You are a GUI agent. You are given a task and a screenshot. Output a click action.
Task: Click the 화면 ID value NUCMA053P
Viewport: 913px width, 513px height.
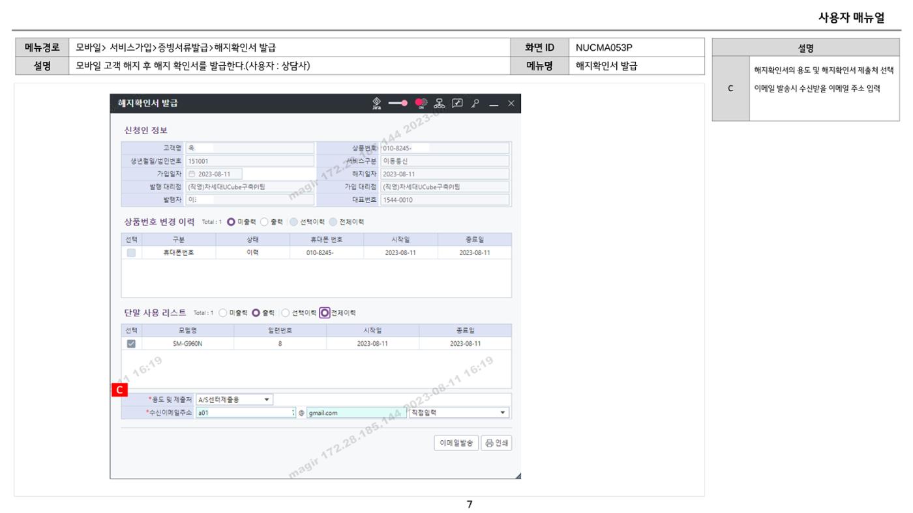pyautogui.click(x=604, y=48)
